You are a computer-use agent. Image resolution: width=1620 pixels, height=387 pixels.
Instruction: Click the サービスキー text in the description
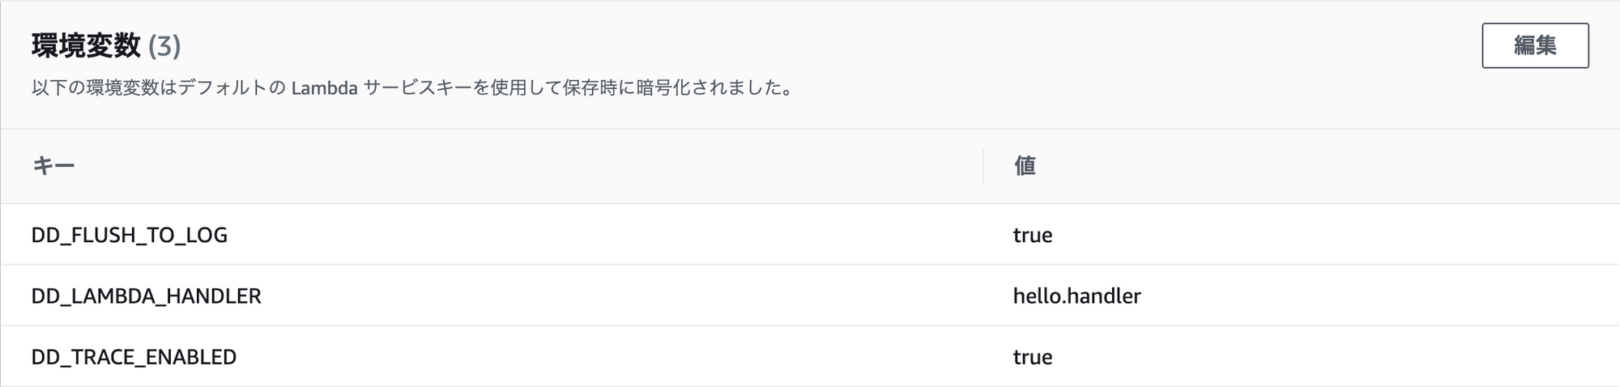417,88
